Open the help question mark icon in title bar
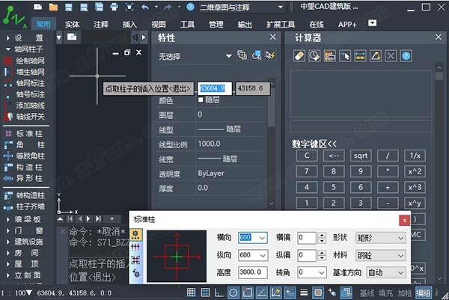The width and height of the screenshot is (449, 300). pos(190,7)
